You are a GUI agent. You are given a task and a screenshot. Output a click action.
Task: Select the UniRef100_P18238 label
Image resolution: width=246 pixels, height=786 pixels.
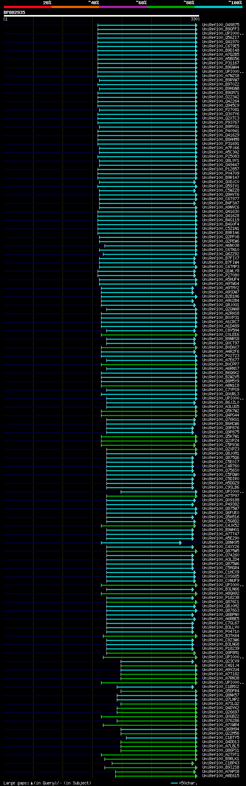[x=221, y=597]
